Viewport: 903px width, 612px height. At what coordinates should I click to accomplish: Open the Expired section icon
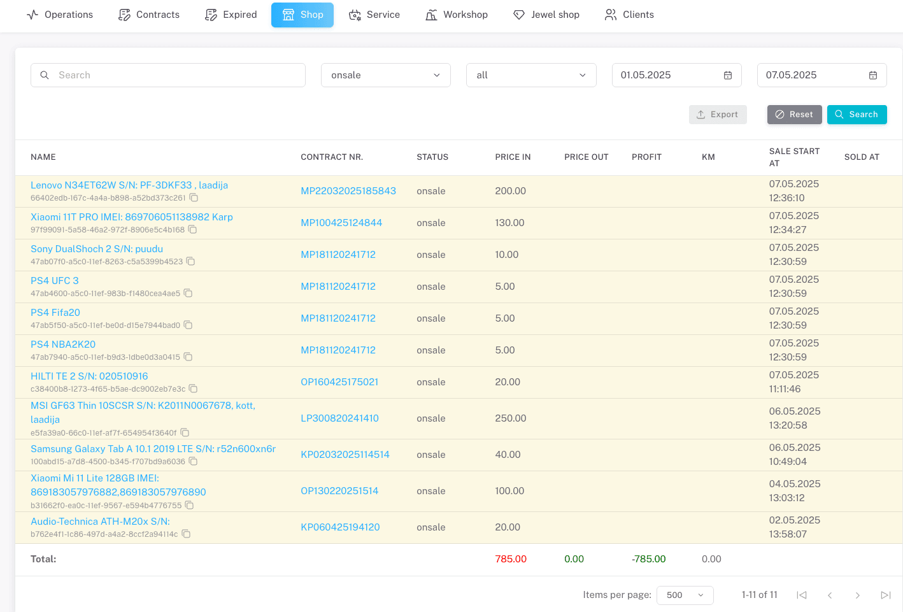(x=210, y=14)
